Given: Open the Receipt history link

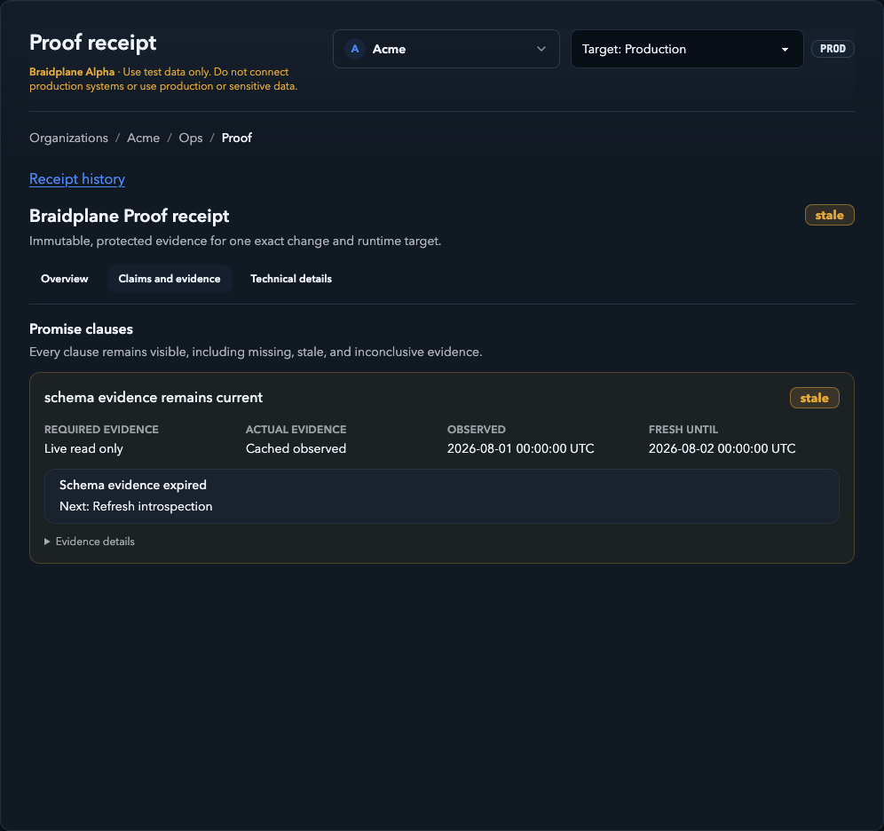Looking at the screenshot, I should click(x=77, y=179).
